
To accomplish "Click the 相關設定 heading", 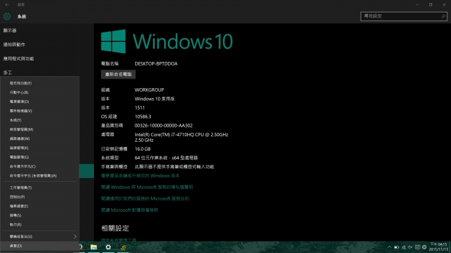I will click(115, 229).
